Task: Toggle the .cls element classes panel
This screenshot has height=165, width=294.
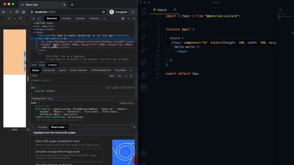Action: coord(119,76)
